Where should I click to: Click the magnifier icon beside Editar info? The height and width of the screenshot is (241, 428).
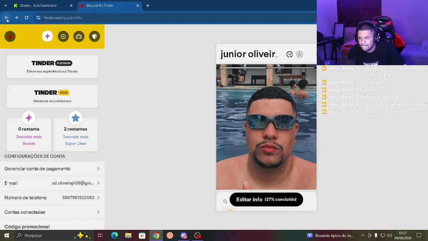[225, 202]
